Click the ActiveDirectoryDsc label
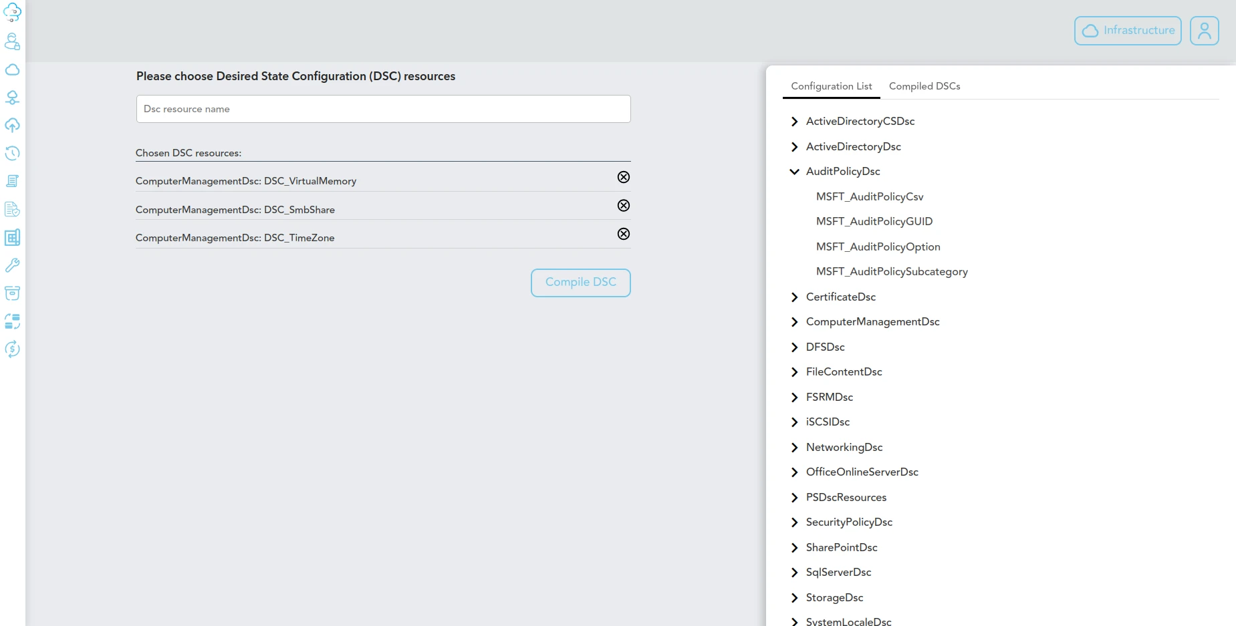 click(x=854, y=146)
